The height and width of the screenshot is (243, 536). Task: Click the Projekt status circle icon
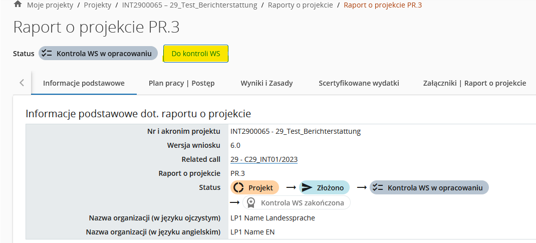pyautogui.click(x=239, y=188)
